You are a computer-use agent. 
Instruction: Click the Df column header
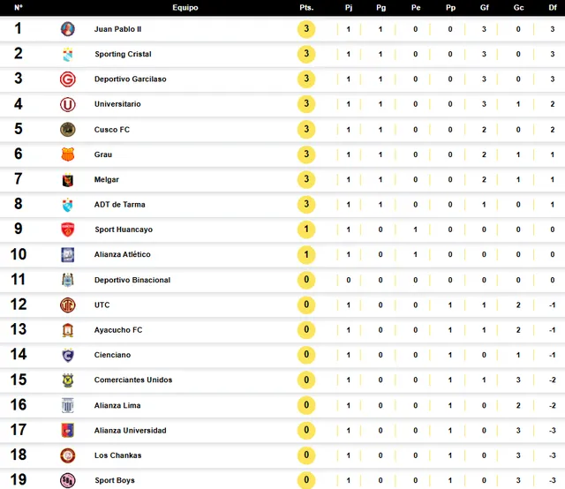[553, 8]
